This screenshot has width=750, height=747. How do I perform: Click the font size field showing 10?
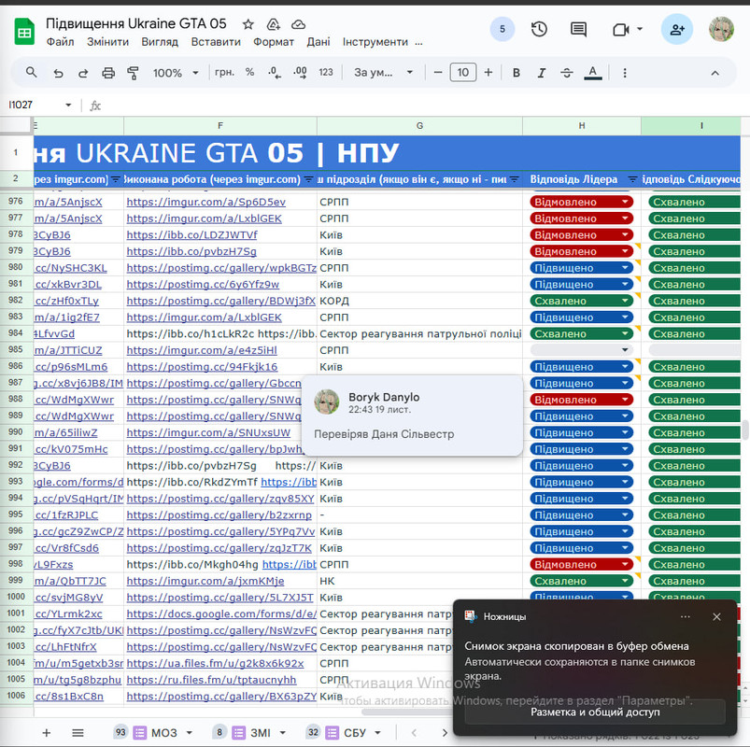tap(462, 73)
